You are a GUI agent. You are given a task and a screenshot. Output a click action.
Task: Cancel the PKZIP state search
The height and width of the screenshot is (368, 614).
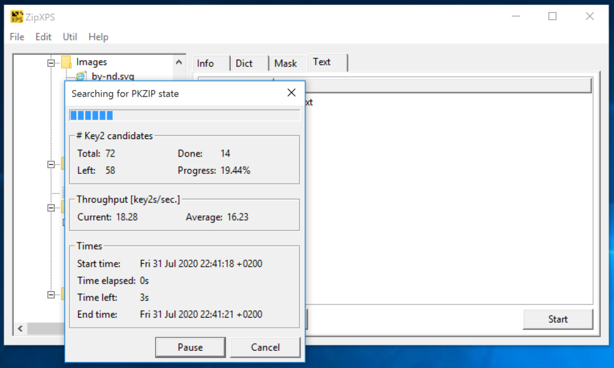point(265,347)
